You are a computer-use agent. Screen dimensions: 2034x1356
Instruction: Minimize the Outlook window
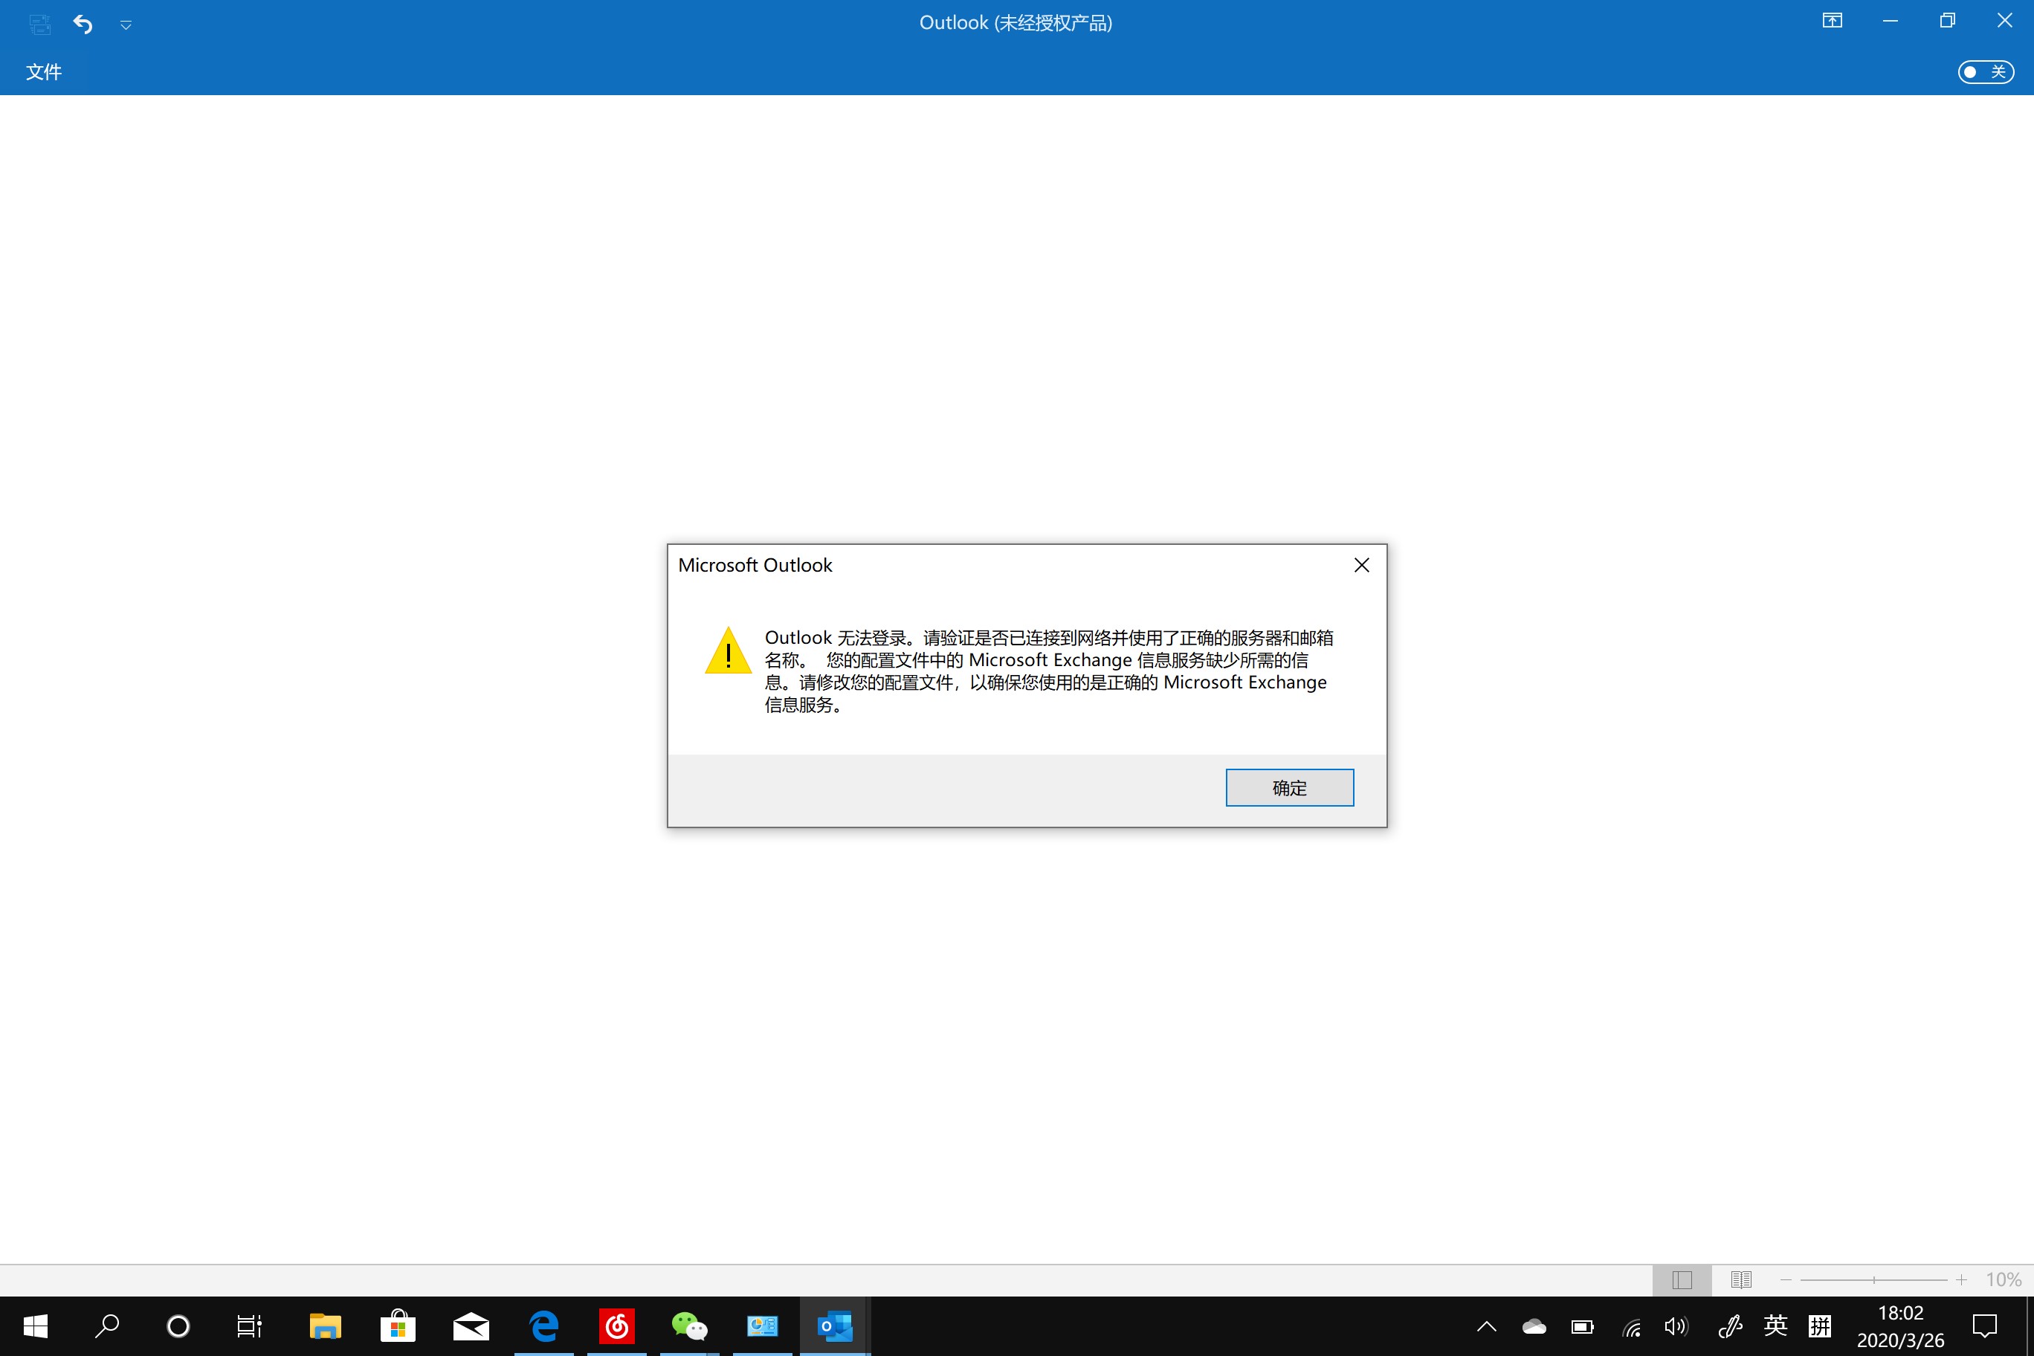coord(1890,21)
